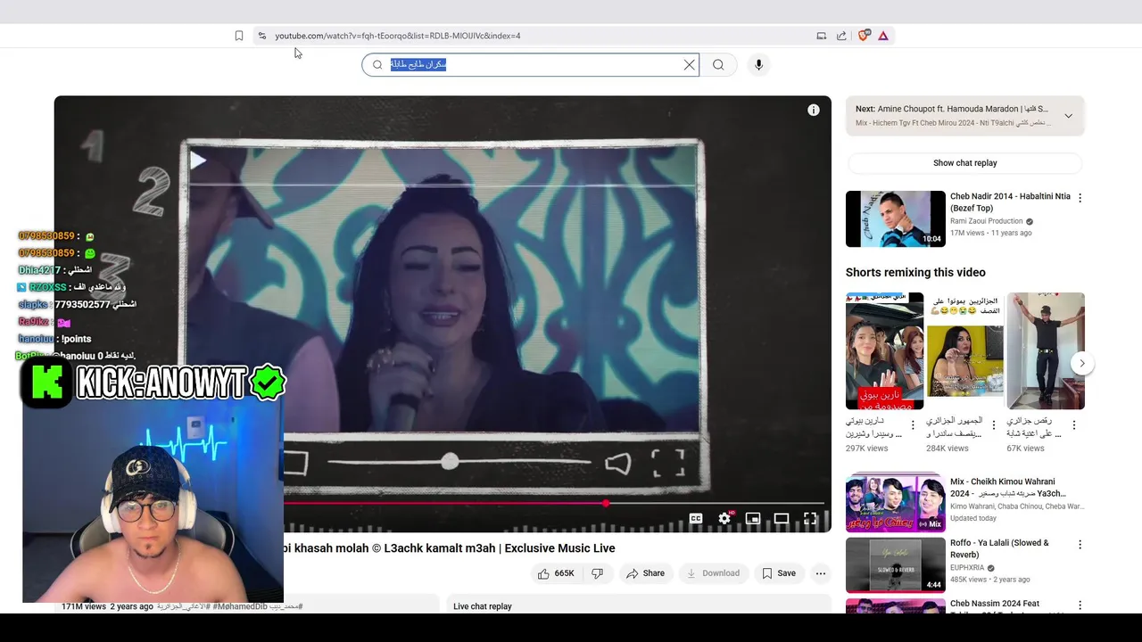Open the site settings icon beside the URL

point(261,36)
